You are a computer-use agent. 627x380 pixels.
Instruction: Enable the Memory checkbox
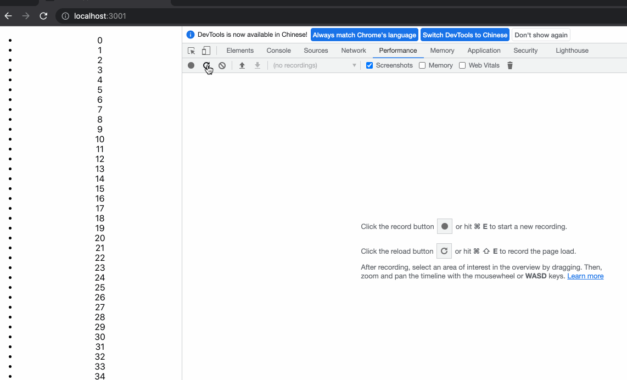[422, 65]
